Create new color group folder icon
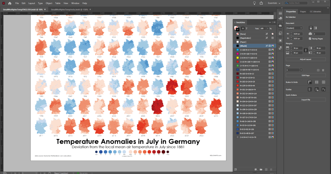Screen dimensions: 331x174 click(x=261, y=169)
